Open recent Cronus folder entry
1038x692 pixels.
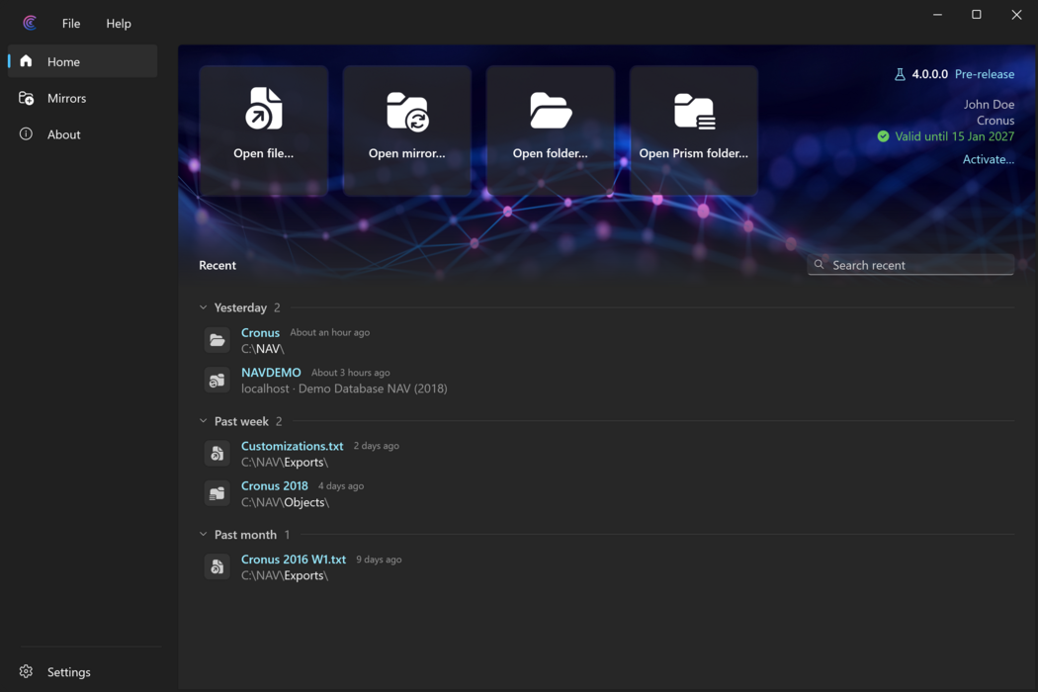(260, 332)
